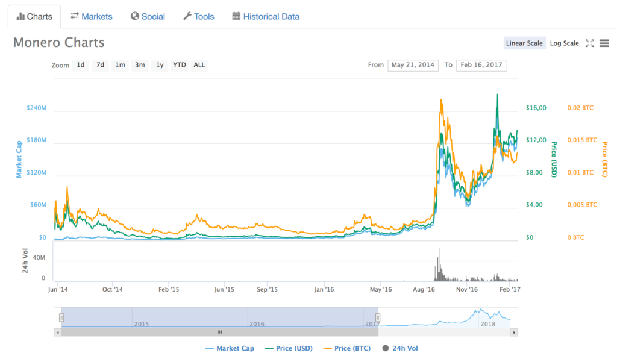The width and height of the screenshot is (617, 356).
Task: Switch chart to Log Scale
Action: click(564, 43)
